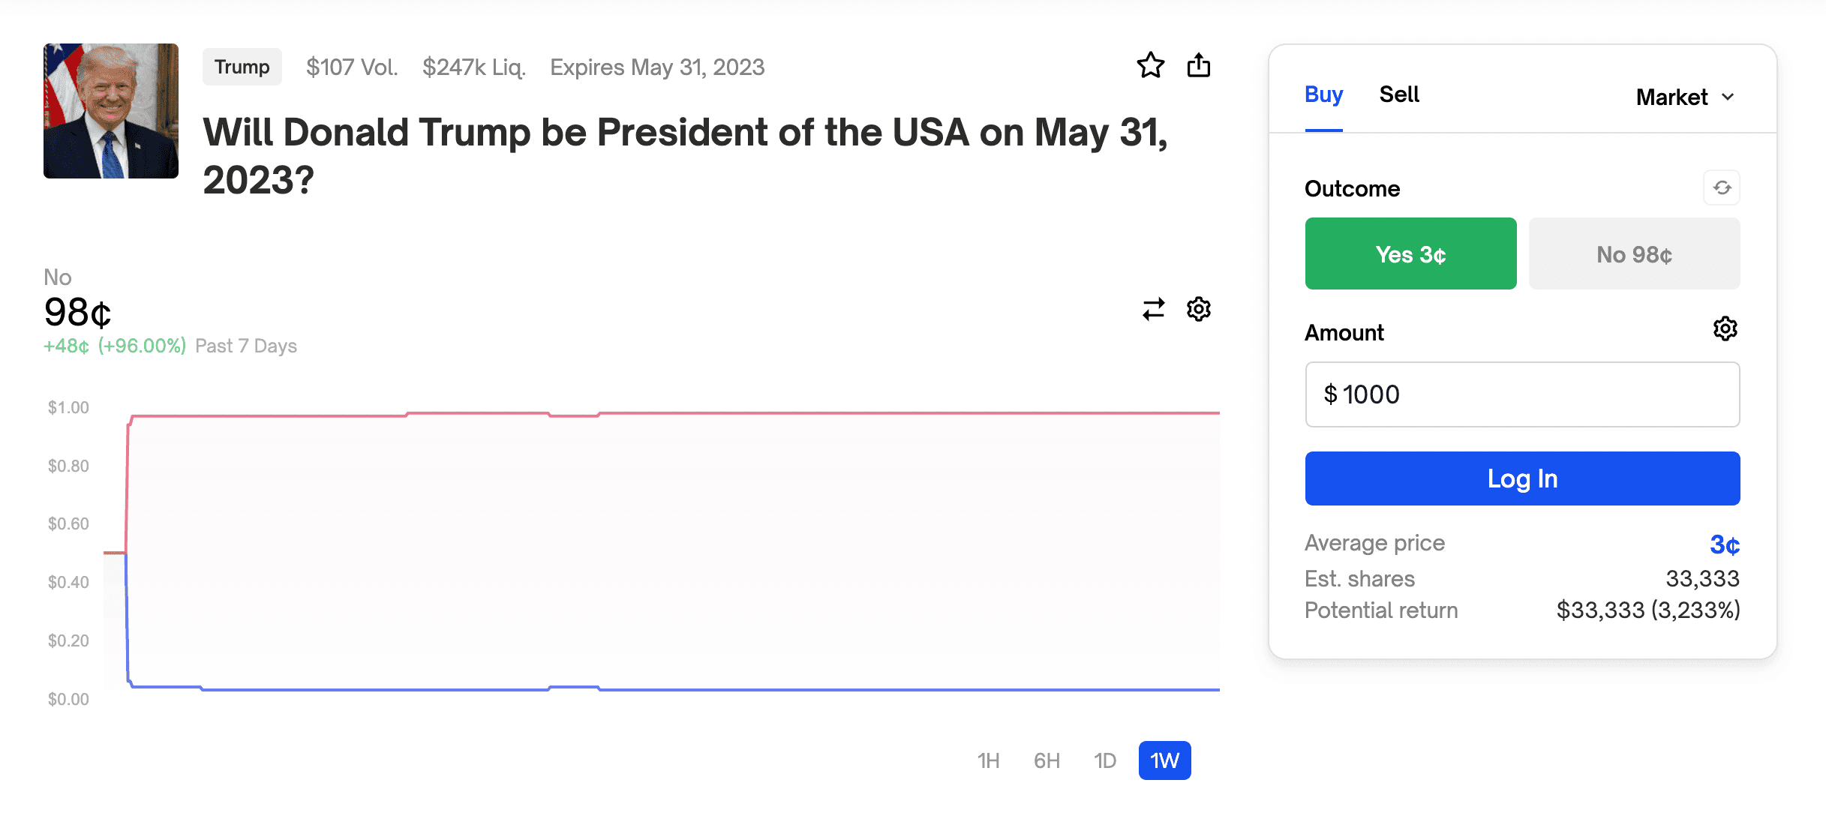Click the 3¢ average price value
Viewport: 1826px width, 831px height.
click(x=1724, y=544)
